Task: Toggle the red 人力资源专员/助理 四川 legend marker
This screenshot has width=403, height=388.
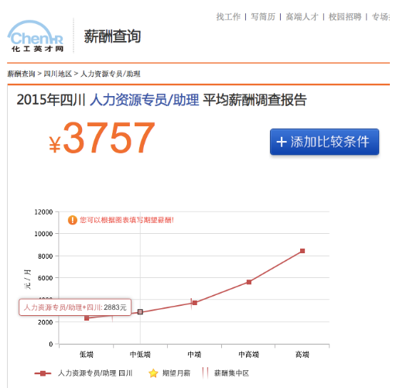Action: pyautogui.click(x=43, y=373)
